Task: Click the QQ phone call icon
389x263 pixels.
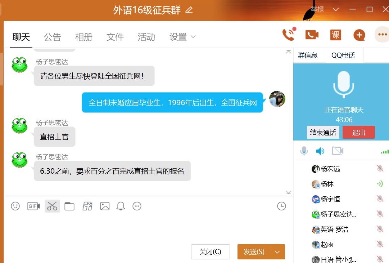Action: [x=289, y=35]
